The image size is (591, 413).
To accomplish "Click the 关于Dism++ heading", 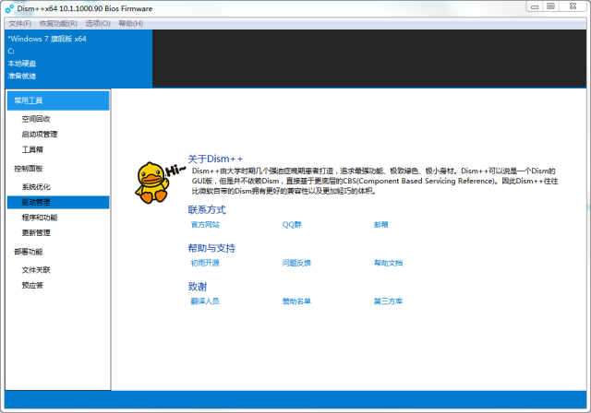I will [215, 159].
